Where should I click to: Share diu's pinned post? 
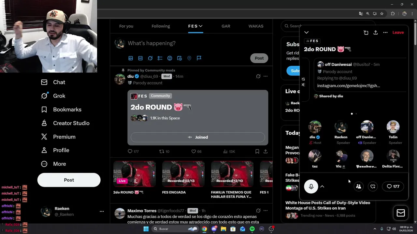(x=266, y=151)
